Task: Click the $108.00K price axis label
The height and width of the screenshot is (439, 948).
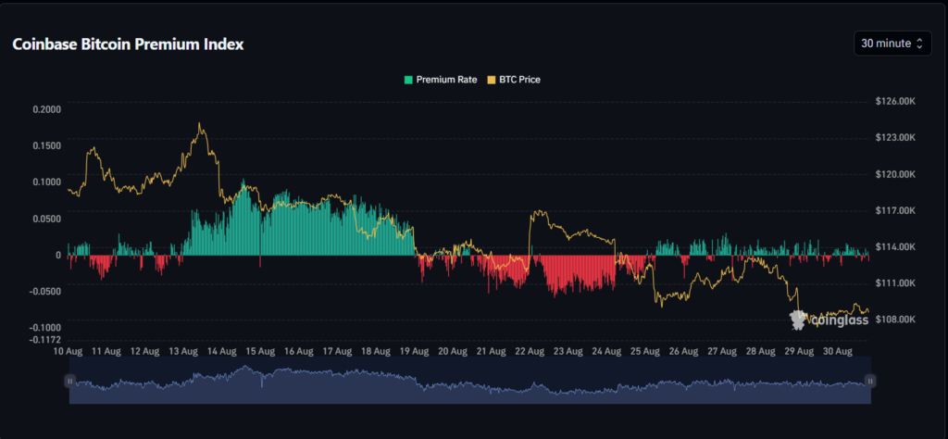Action: point(895,320)
